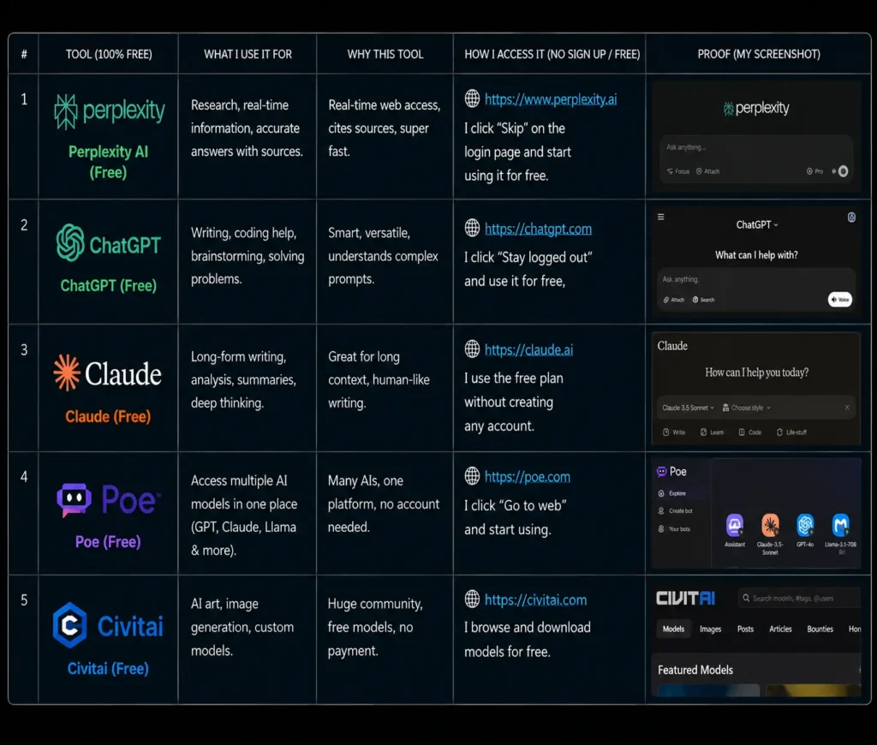The height and width of the screenshot is (745, 877).
Task: Open the https://claude.ai link
Action: tap(528, 349)
